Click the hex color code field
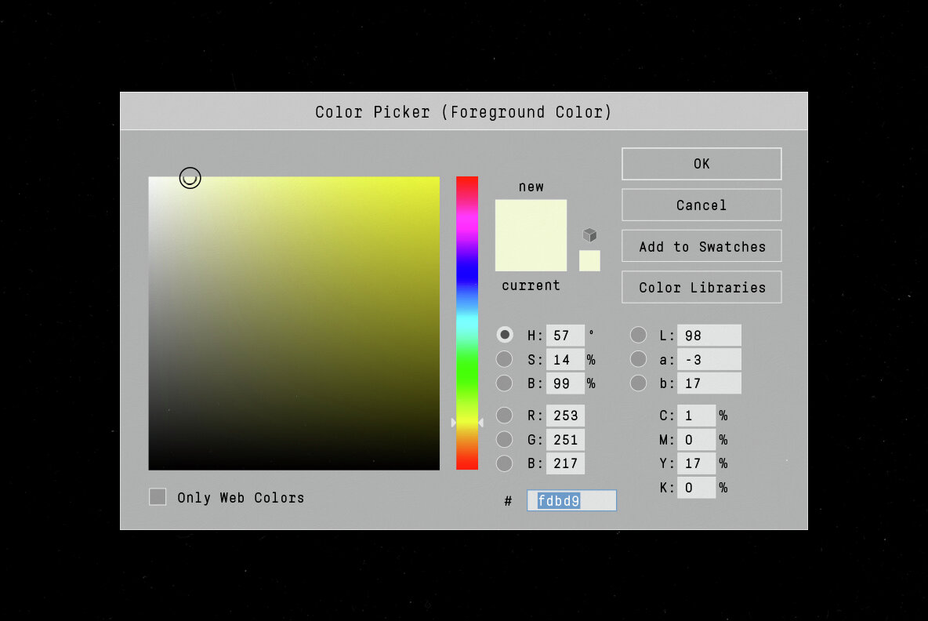928x621 pixels. pos(571,500)
